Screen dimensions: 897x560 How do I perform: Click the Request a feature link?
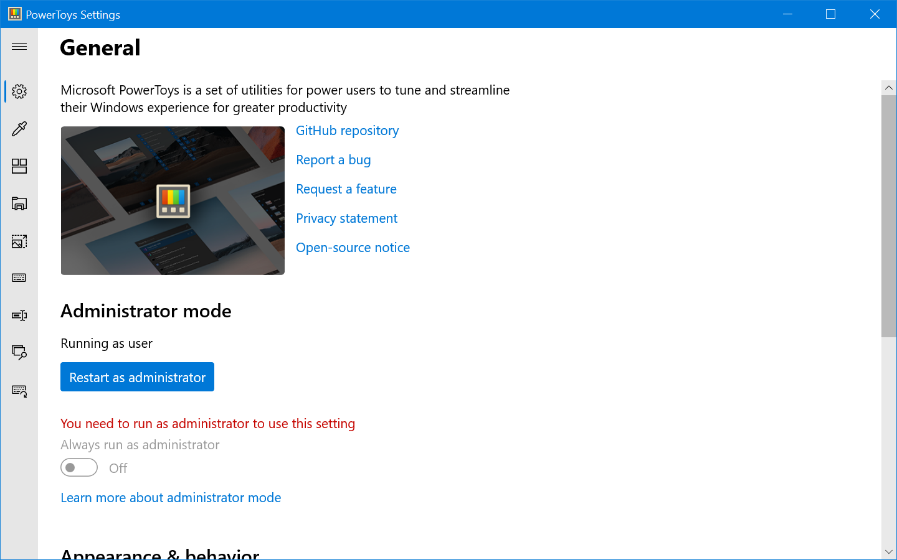tap(346, 189)
